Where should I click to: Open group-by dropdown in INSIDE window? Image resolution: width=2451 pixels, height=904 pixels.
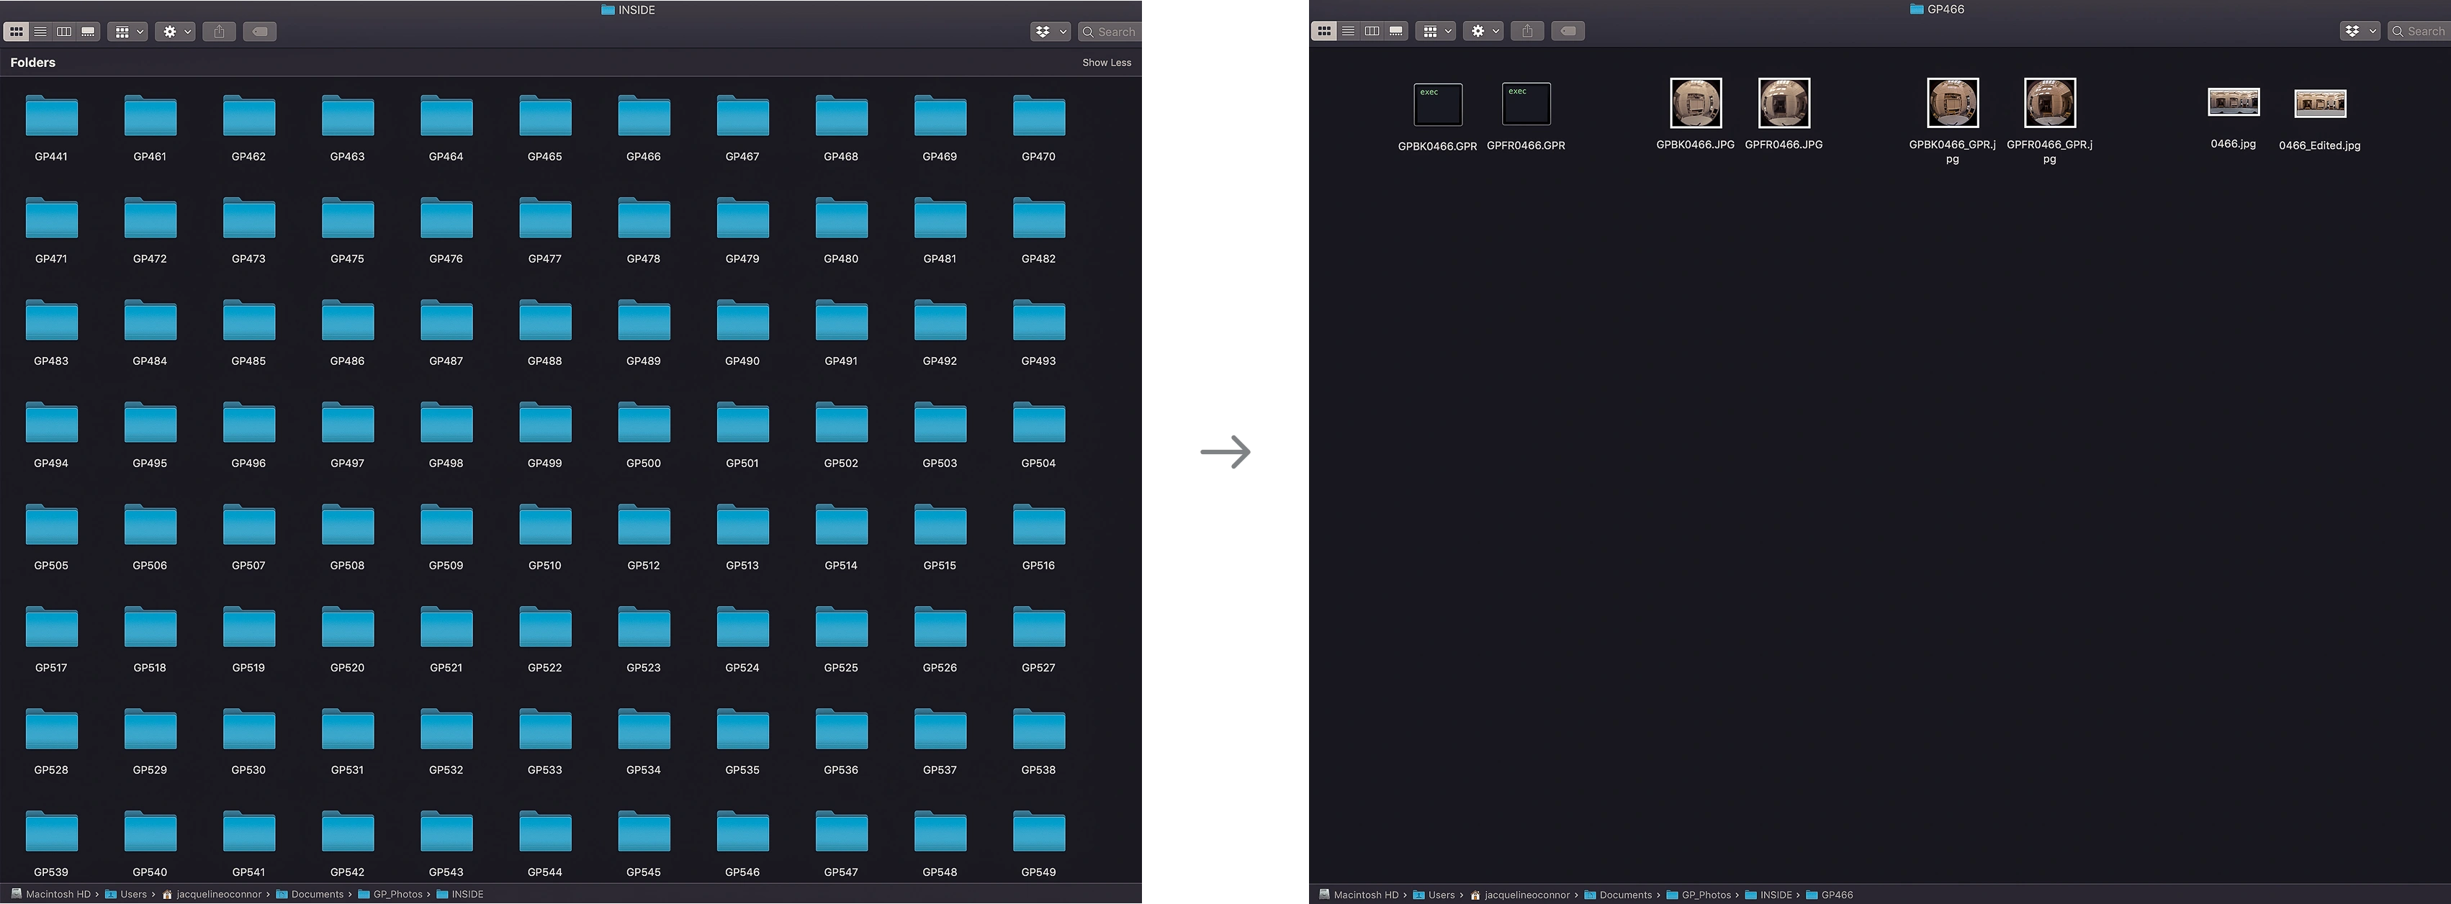pos(127,32)
